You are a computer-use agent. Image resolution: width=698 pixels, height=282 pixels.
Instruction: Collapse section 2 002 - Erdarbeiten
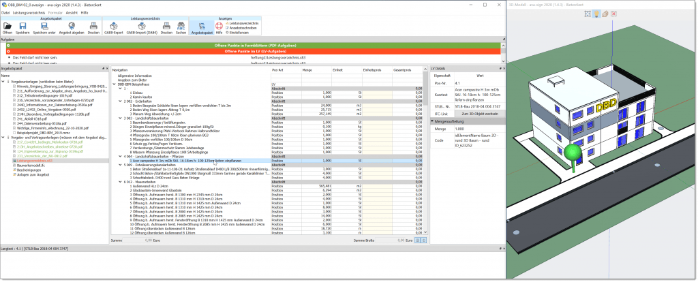tap(119, 101)
